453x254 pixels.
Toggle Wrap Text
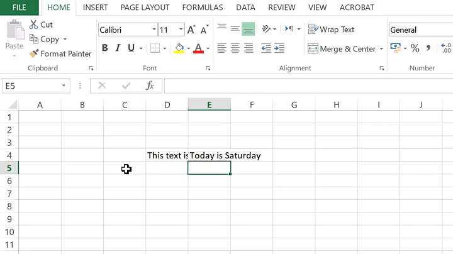pos(331,30)
